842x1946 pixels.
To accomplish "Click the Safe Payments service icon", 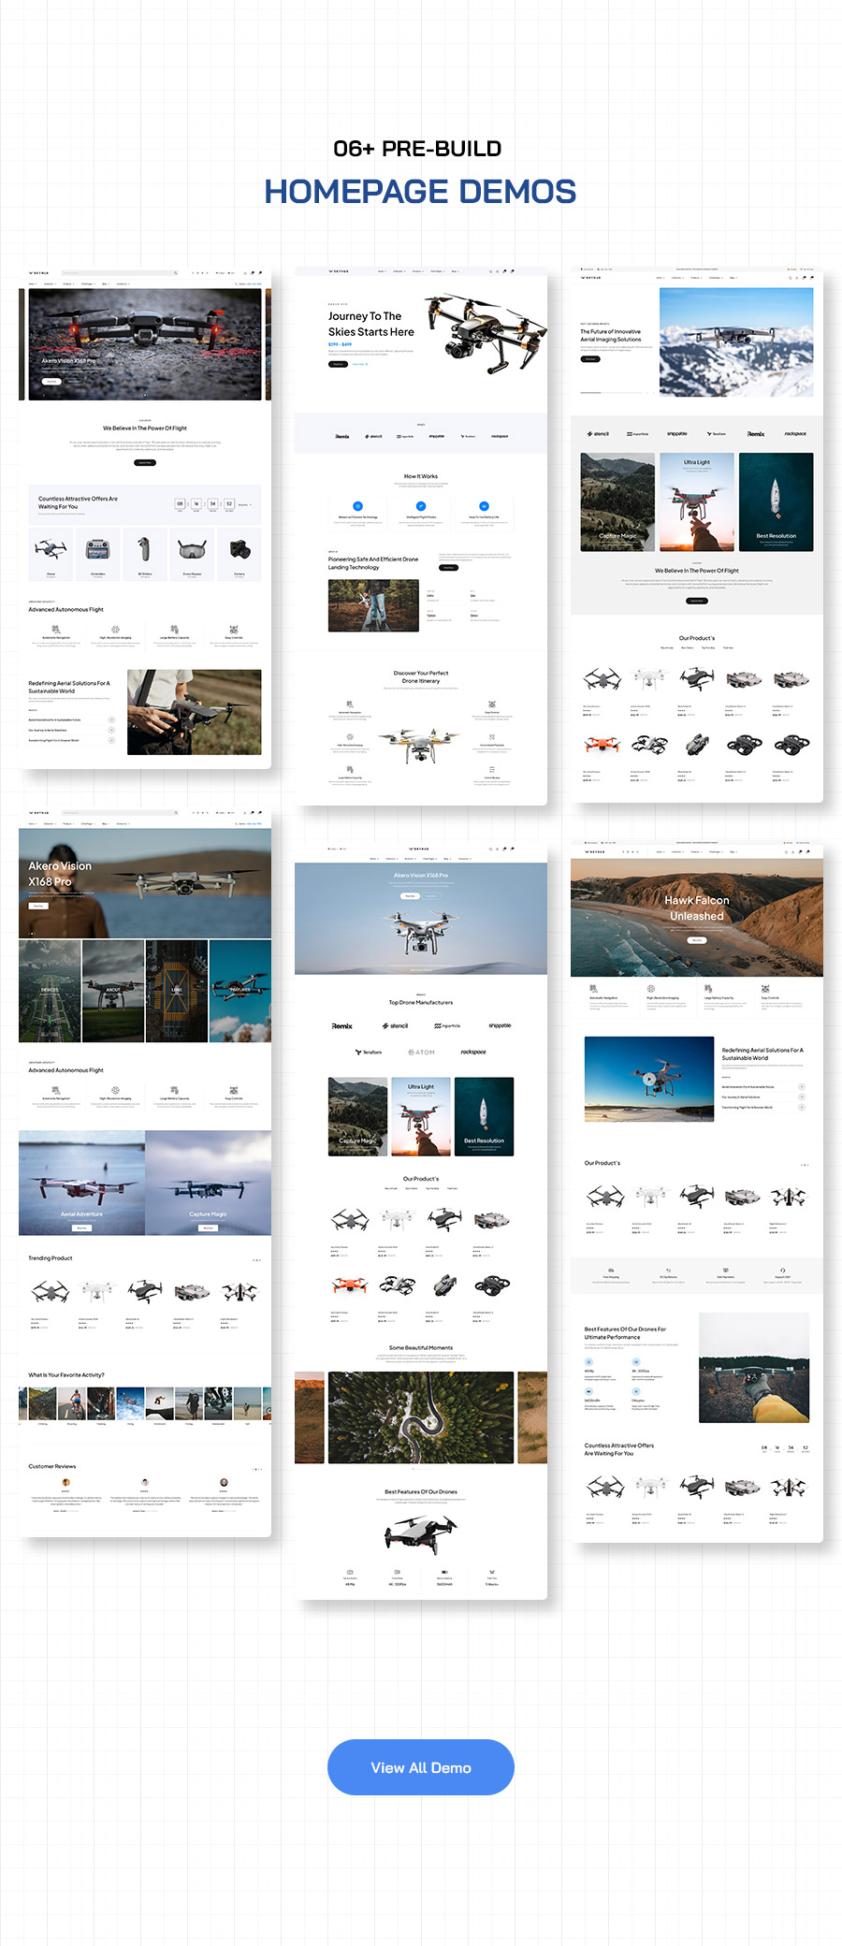I will (x=725, y=1271).
